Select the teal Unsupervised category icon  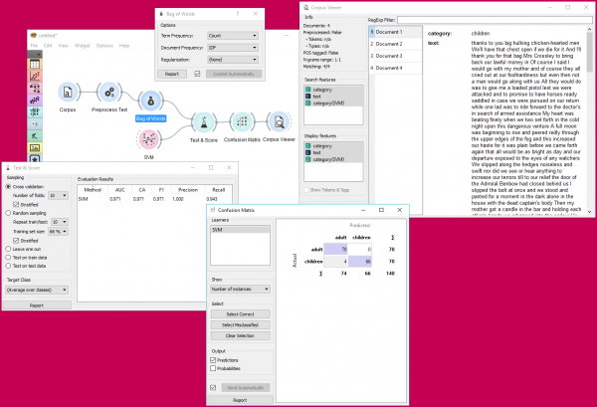coord(35,111)
